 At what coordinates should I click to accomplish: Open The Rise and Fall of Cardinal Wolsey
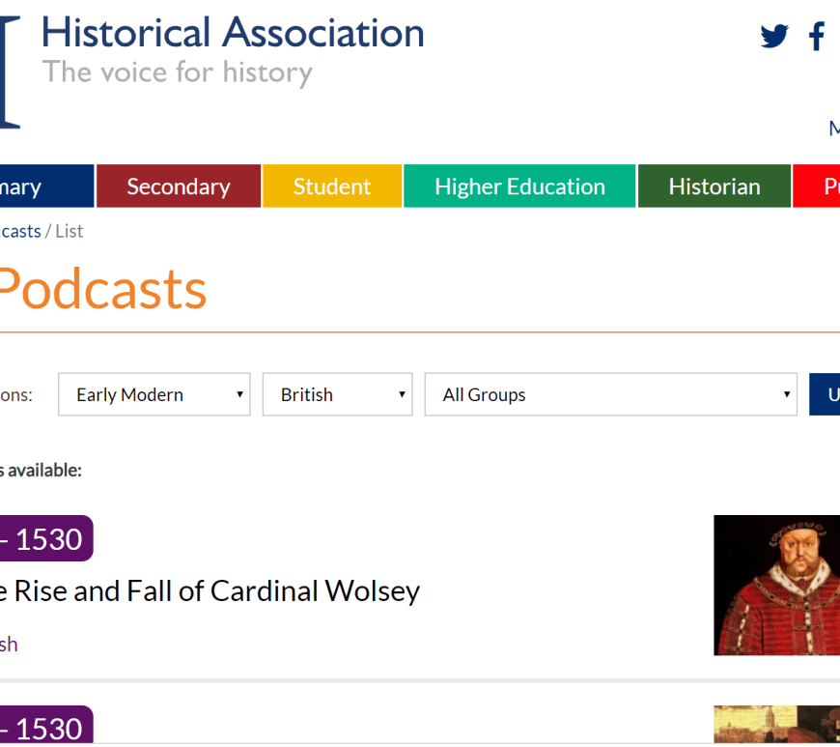click(209, 590)
